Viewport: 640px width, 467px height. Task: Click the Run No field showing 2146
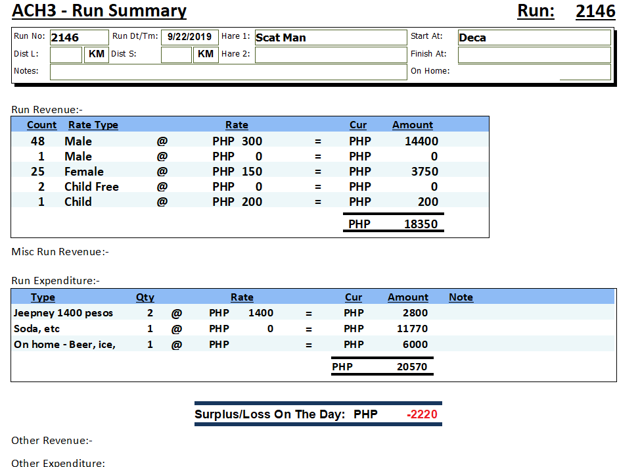(78, 37)
